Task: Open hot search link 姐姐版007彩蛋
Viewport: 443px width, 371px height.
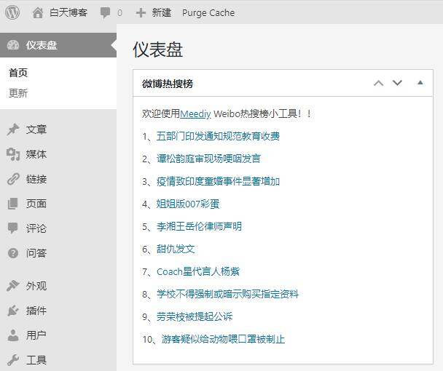Action: (x=188, y=204)
